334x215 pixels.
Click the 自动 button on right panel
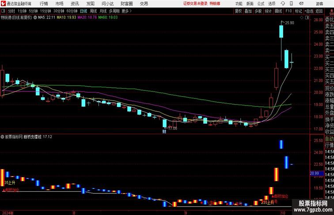tap(330, 139)
